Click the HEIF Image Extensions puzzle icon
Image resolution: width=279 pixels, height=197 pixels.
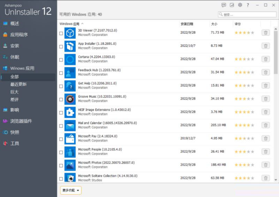70,112
